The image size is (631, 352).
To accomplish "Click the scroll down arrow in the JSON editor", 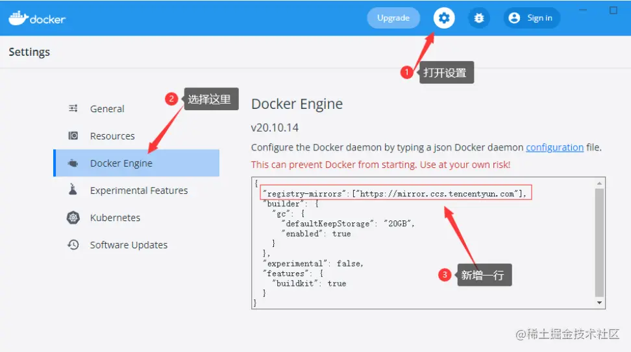I will pos(599,303).
